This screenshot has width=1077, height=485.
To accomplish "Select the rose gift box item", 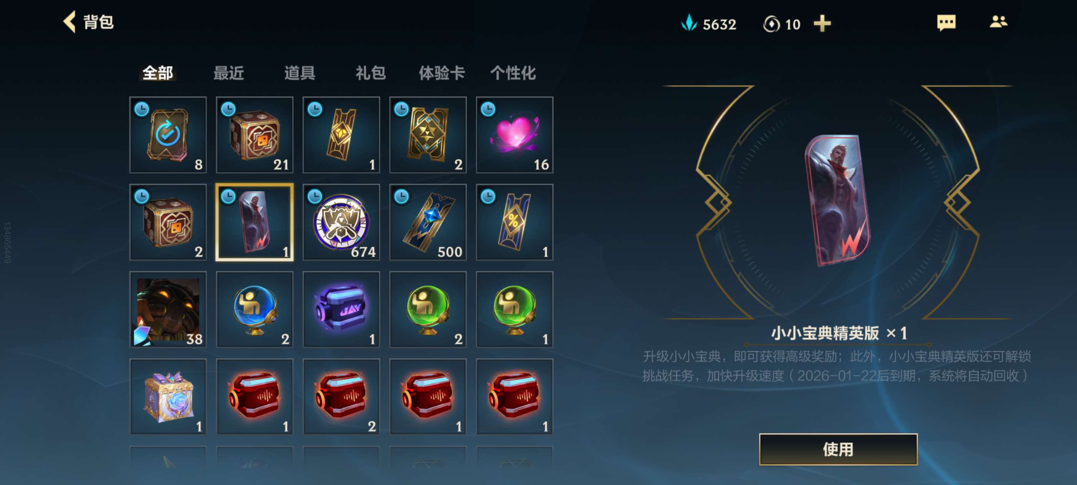I will coord(168,396).
